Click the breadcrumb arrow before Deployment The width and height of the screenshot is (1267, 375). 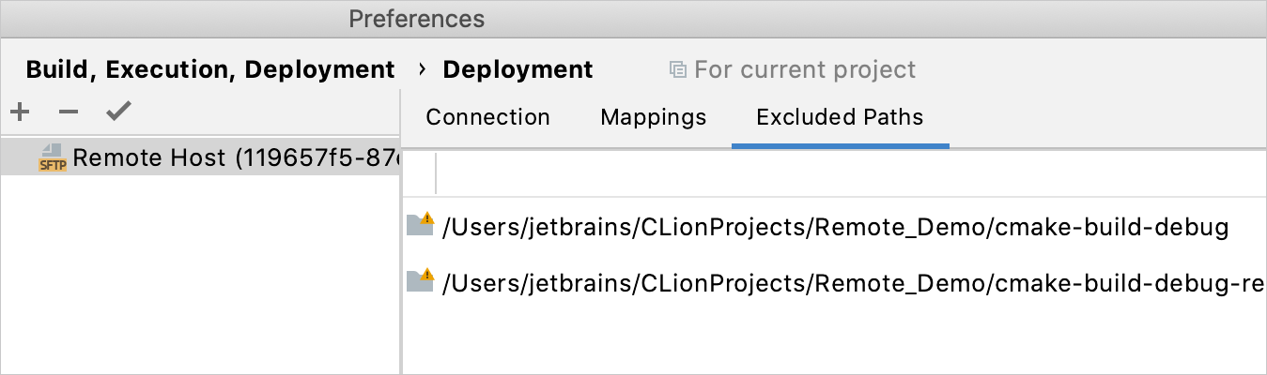pyautogui.click(x=422, y=69)
